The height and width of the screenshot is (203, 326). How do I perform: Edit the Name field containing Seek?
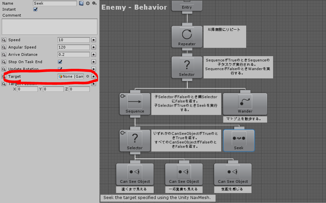pos(55,3)
